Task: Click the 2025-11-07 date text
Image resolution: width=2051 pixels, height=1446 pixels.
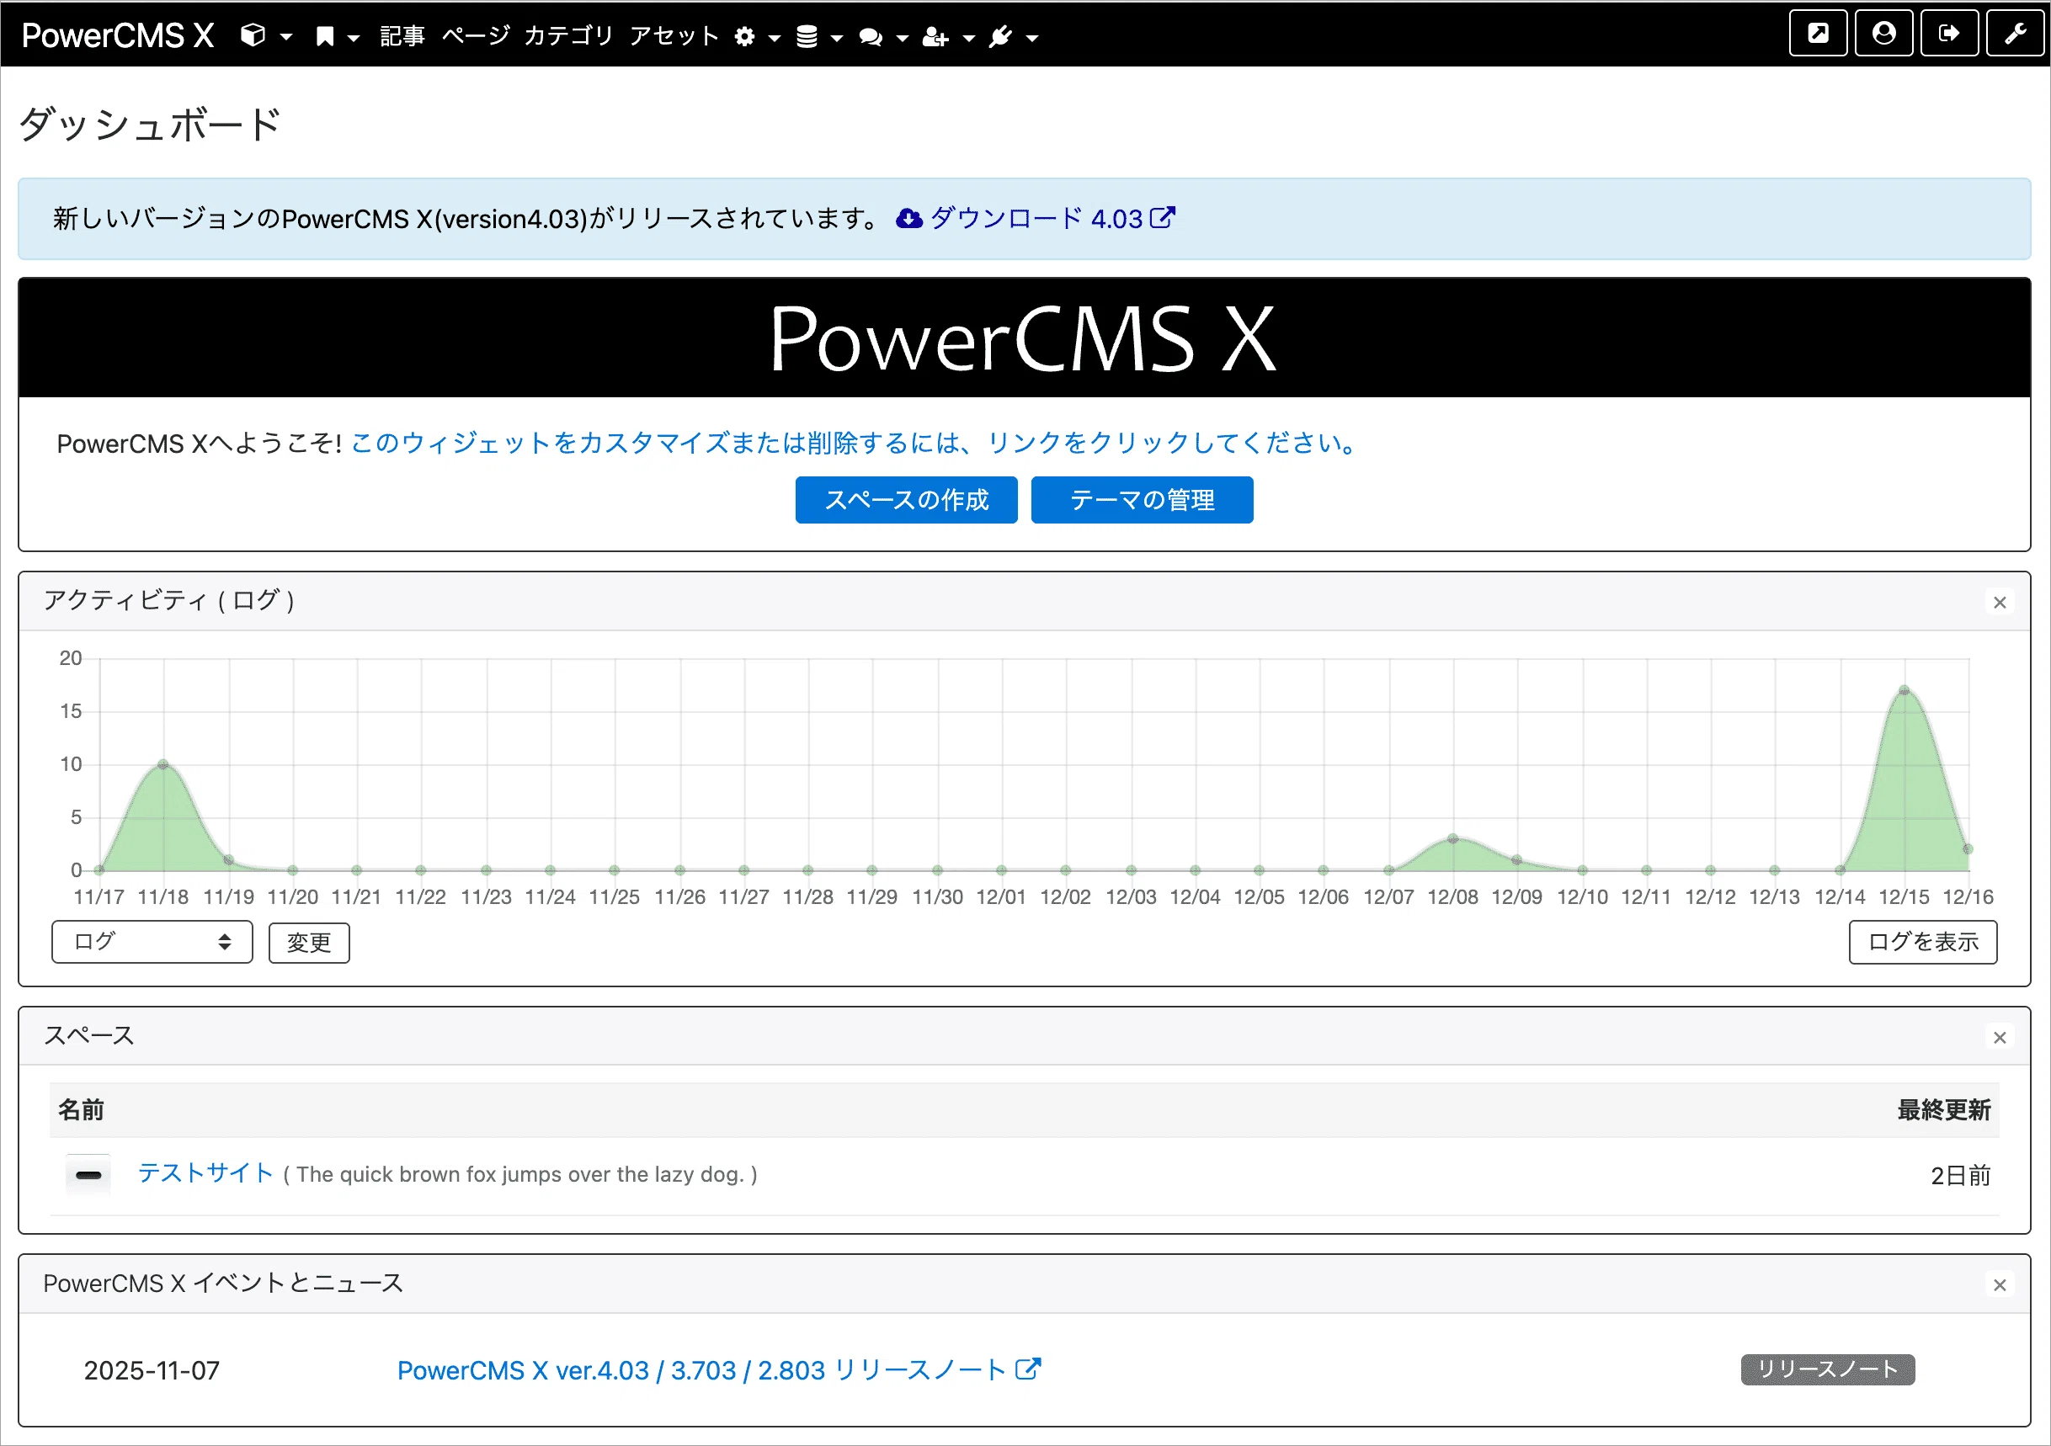Action: pyautogui.click(x=152, y=1370)
